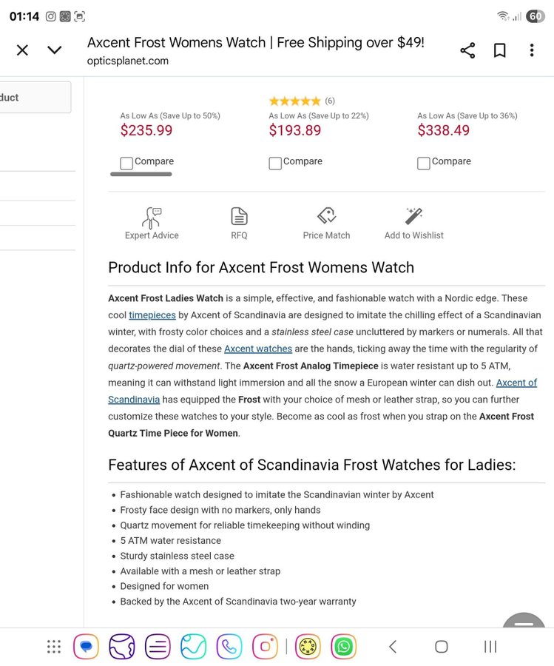Image resolution: width=554 pixels, height=666 pixels.
Task: Open the app drawer grid icon
Action: click(54, 647)
